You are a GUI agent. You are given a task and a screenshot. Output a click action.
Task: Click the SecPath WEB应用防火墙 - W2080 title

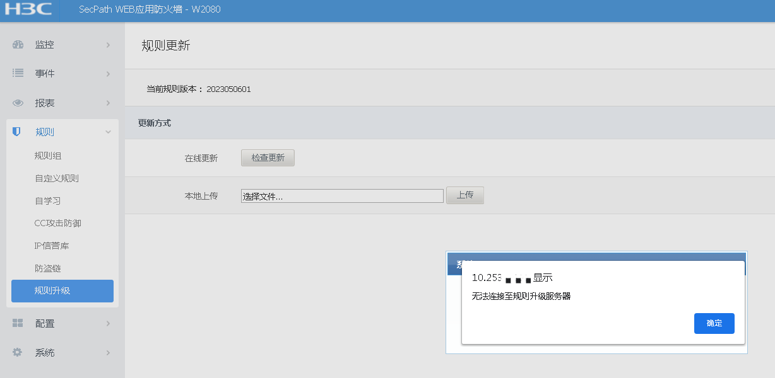150,9
